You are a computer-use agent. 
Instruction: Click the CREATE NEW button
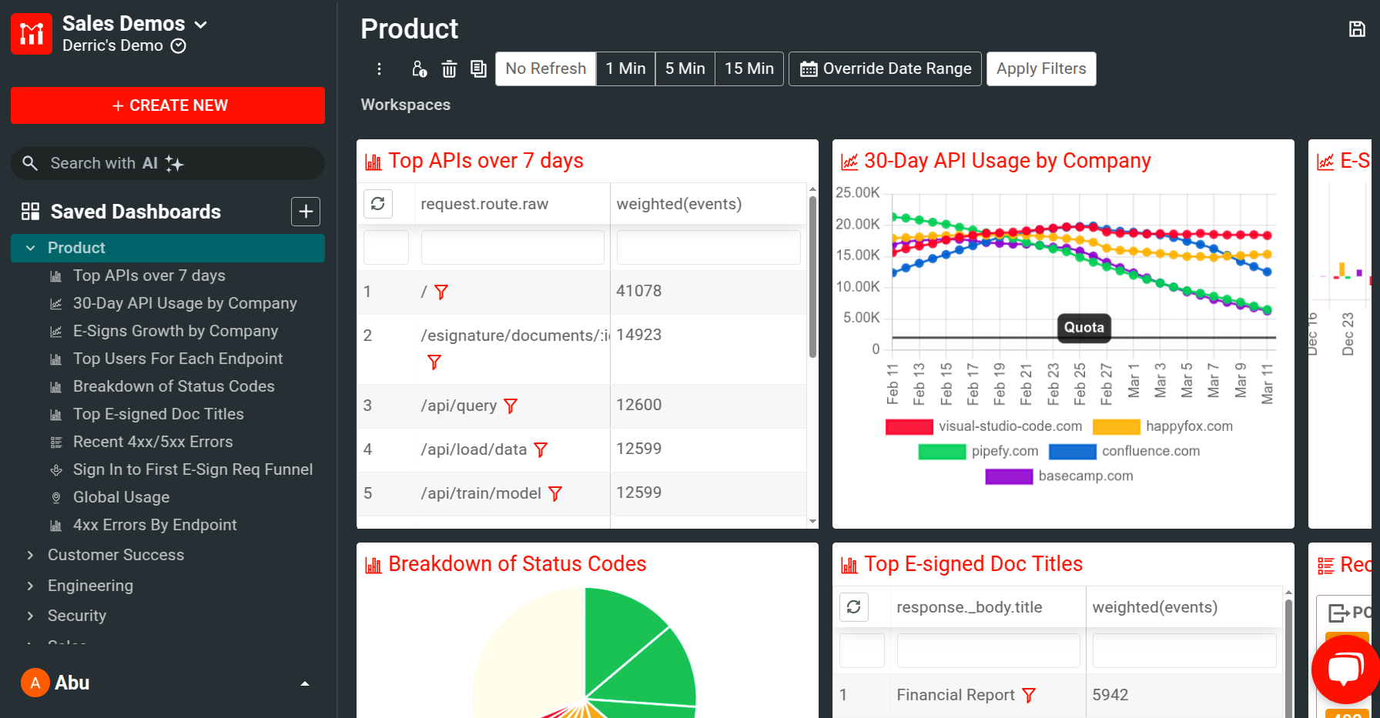pyautogui.click(x=167, y=105)
